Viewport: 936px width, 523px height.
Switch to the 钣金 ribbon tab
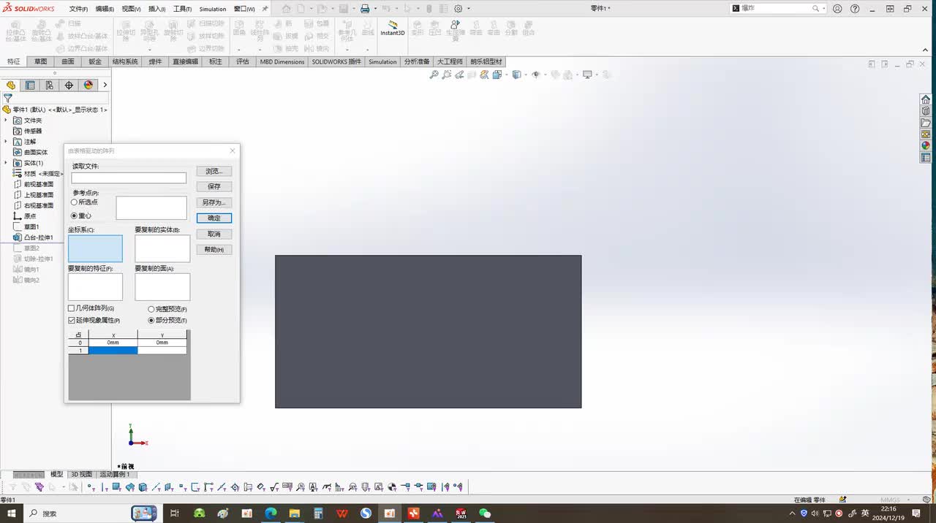coord(95,62)
